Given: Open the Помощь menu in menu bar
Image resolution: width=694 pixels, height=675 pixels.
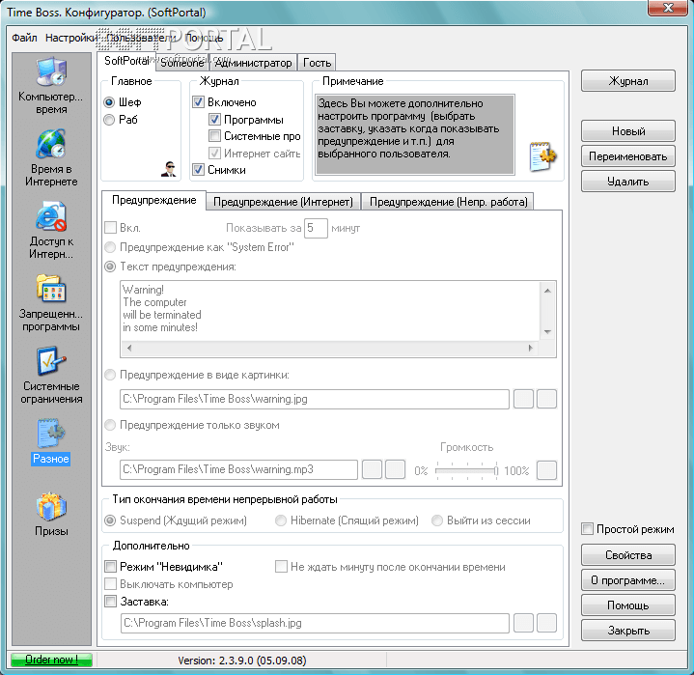Looking at the screenshot, I should (x=204, y=38).
